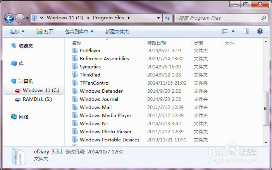272x170 pixels.
Task: Click the Windows 11 (C:) drive icon
Action: tap(18, 91)
